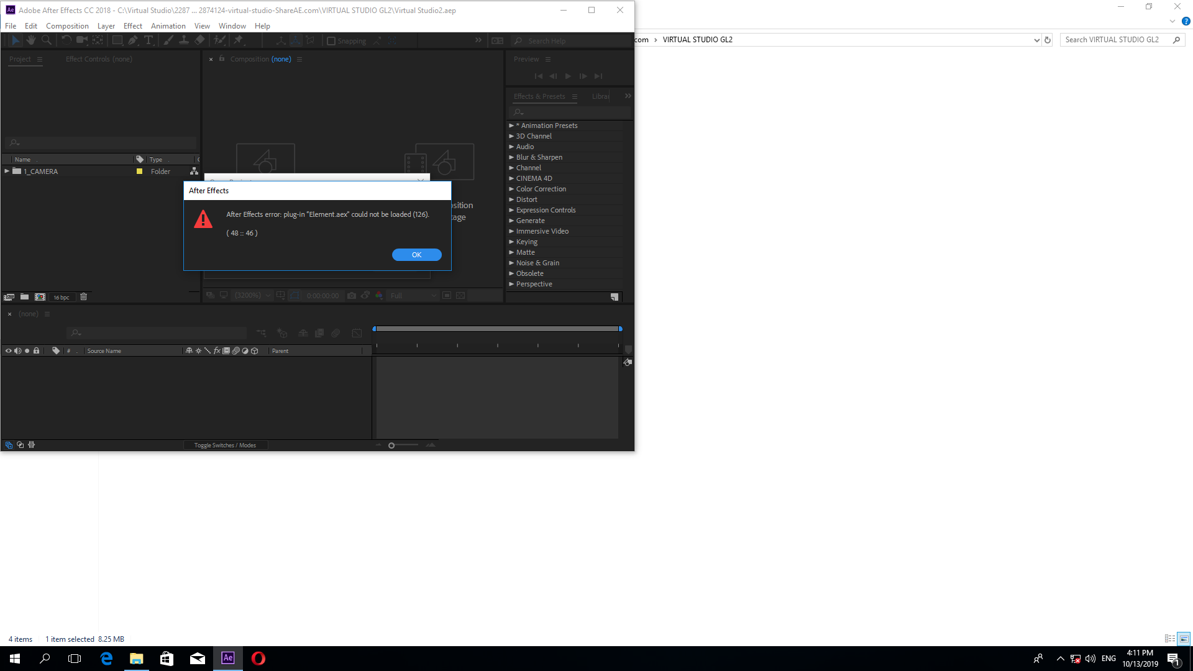The width and height of the screenshot is (1193, 671).
Task: Expand the Animation Presets category
Action: tap(513, 124)
